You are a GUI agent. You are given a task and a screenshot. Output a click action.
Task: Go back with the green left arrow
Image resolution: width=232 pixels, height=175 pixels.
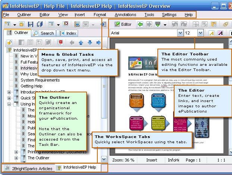coord(140,24)
